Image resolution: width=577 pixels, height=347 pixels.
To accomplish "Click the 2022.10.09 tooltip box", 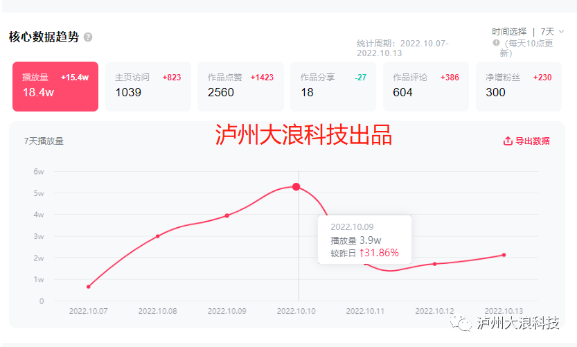I will [x=364, y=240].
